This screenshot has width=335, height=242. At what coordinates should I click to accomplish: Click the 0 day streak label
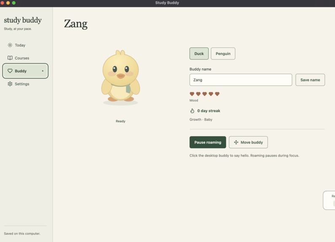tap(209, 111)
